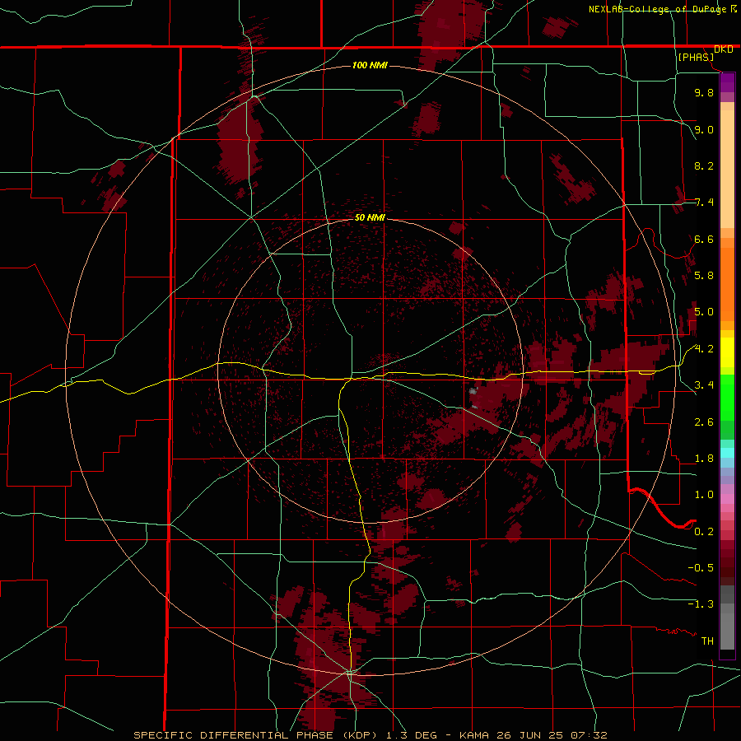Click the registered mark after DuPage
This screenshot has height=741, width=741.
tap(734, 8)
